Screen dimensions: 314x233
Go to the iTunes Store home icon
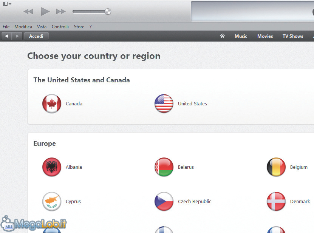point(222,36)
